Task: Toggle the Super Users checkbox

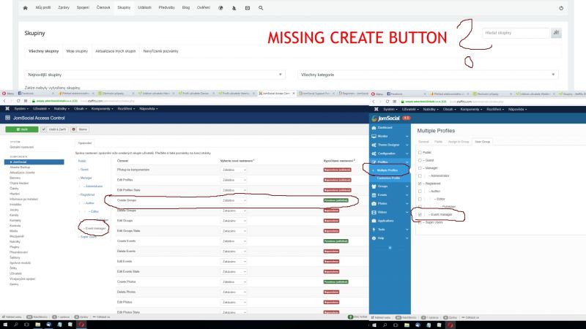Action: (x=420, y=222)
